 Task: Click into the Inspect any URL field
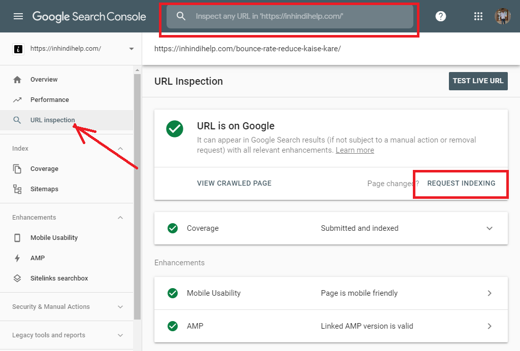[x=290, y=16]
